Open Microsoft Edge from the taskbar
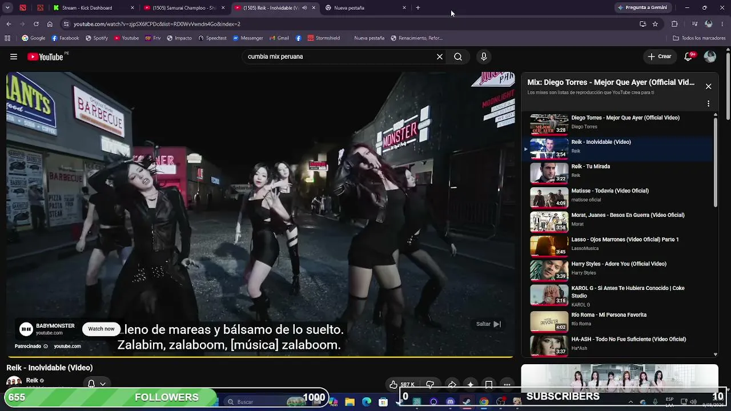This screenshot has width=731, height=411. (367, 402)
